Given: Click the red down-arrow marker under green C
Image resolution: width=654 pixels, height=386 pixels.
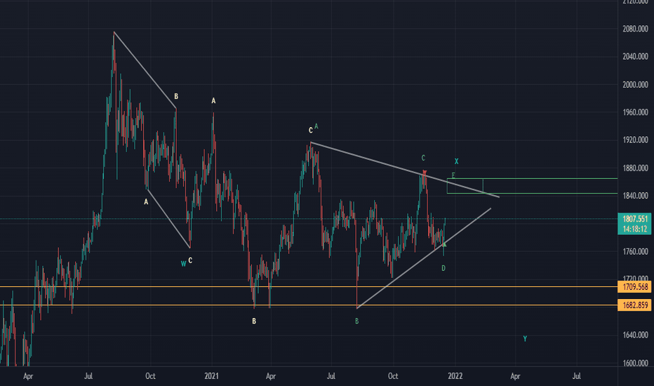Looking at the screenshot, I should tap(425, 173).
